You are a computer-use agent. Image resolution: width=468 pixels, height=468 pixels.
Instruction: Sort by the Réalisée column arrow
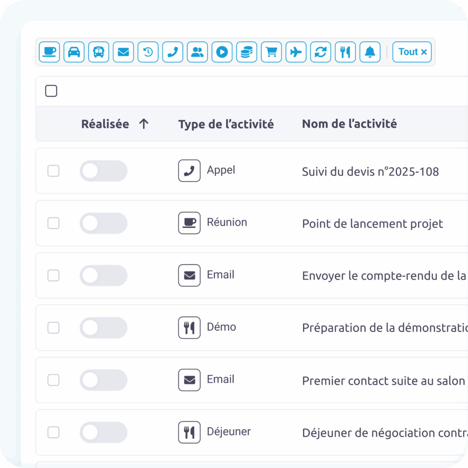pos(144,124)
